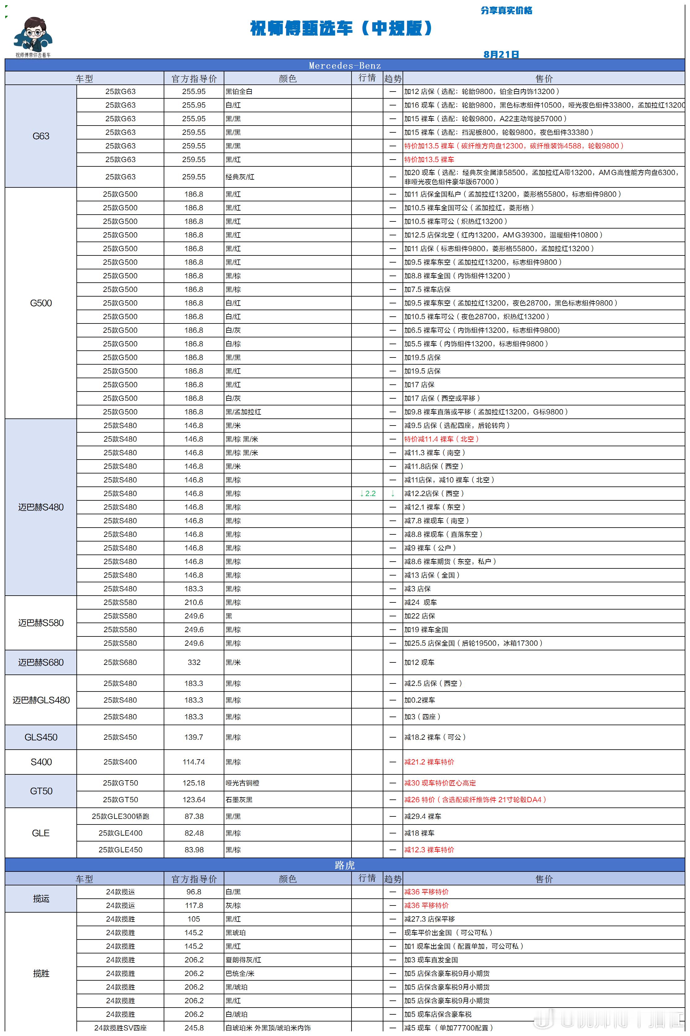
Task: Click the 趋势 column header in the 路虎 section
Action: pos(393,879)
